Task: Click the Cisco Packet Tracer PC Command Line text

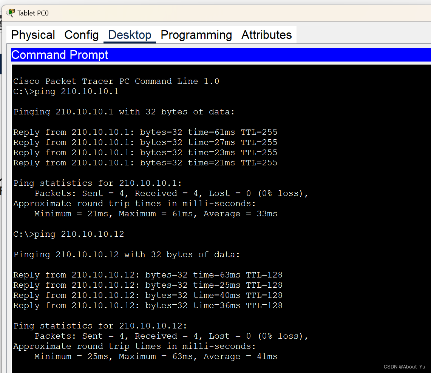Action: (116, 81)
